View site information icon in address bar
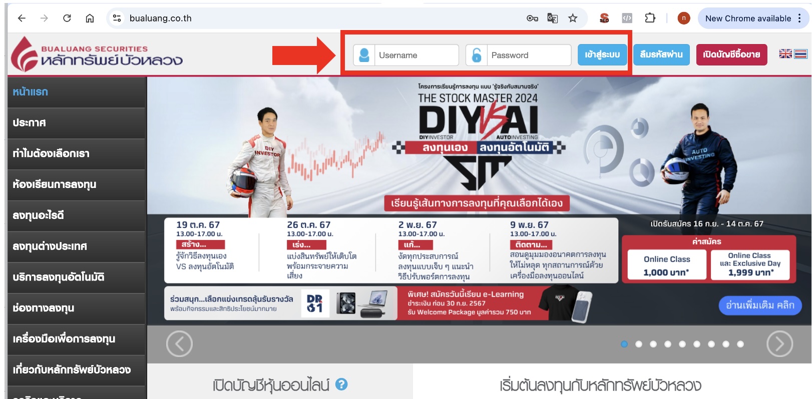The image size is (812, 399). click(117, 18)
